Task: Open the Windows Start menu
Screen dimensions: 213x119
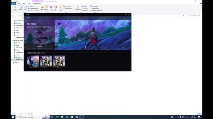Action: 13,117
